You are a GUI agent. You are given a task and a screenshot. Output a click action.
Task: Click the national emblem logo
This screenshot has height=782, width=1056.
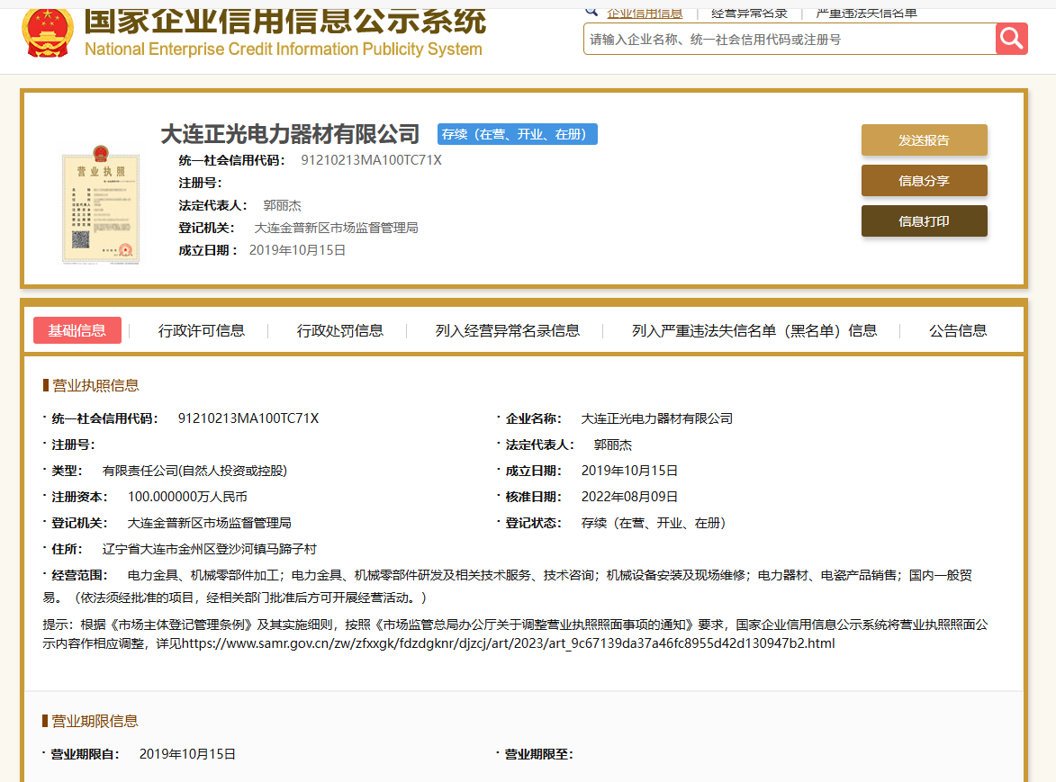pyautogui.click(x=48, y=30)
